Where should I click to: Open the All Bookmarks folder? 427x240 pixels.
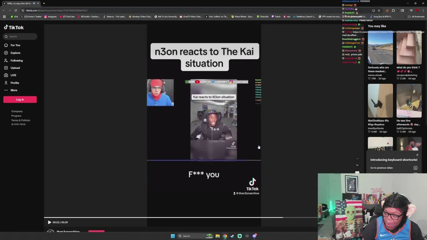pyautogui.click(x=416, y=17)
